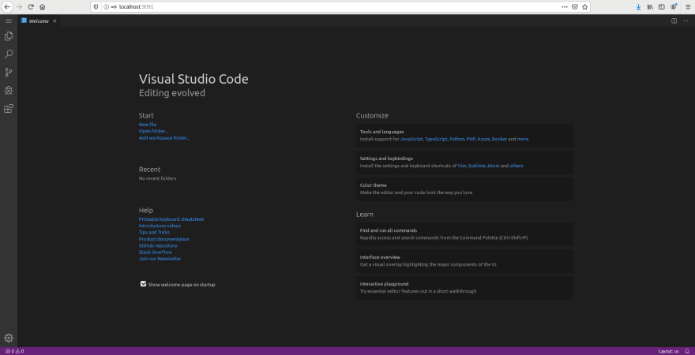Image resolution: width=695 pixels, height=355 pixels.
Task: Open the Firefox application menu
Action: click(x=687, y=7)
